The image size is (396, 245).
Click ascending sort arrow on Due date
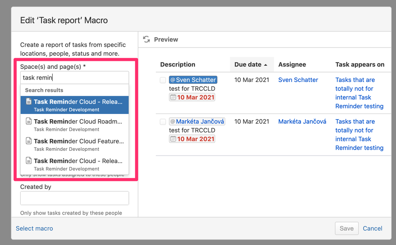point(266,65)
